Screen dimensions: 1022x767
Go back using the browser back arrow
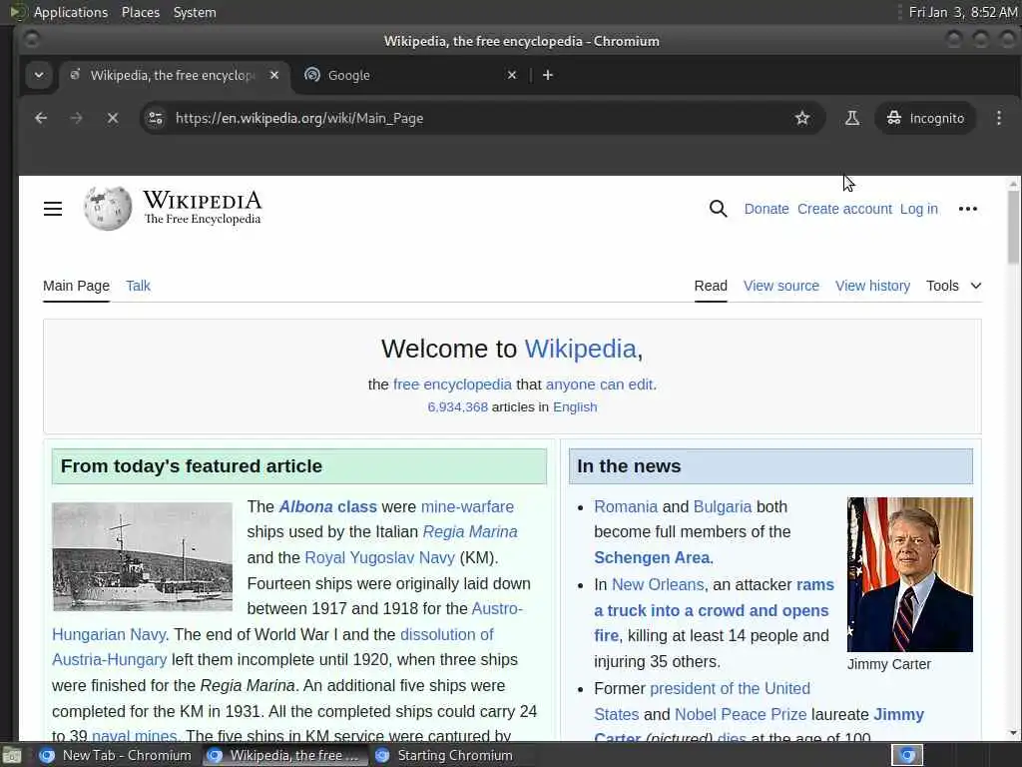point(41,118)
